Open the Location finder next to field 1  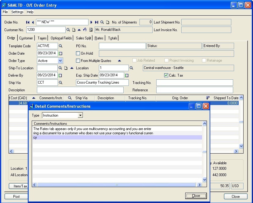coord(132,68)
